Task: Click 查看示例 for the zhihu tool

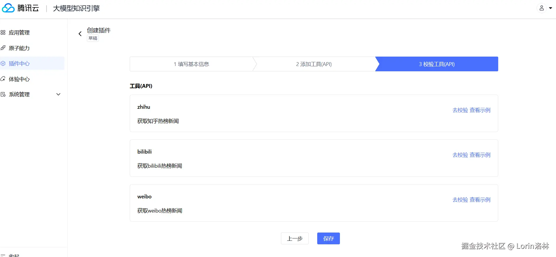Action: [x=480, y=110]
